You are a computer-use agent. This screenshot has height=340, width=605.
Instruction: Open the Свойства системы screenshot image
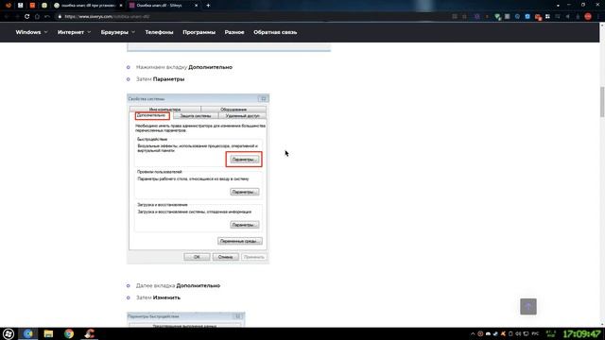click(198, 178)
